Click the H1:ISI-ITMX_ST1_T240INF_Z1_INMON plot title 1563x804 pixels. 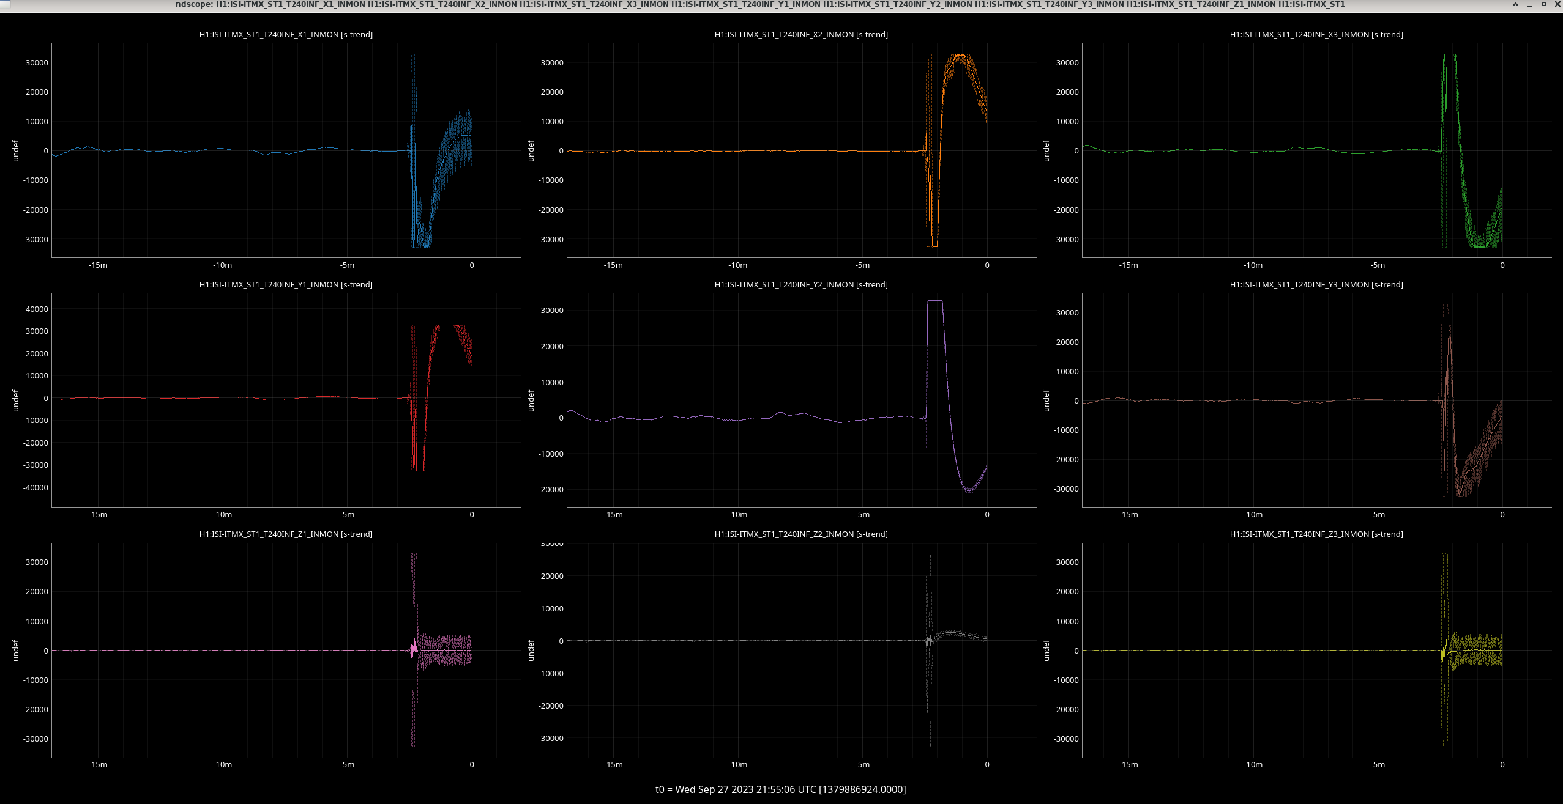[x=286, y=534]
